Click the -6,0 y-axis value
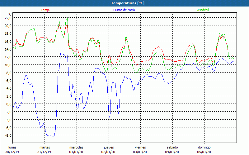Viewport: 249px width, 155px height. (x=8, y=127)
